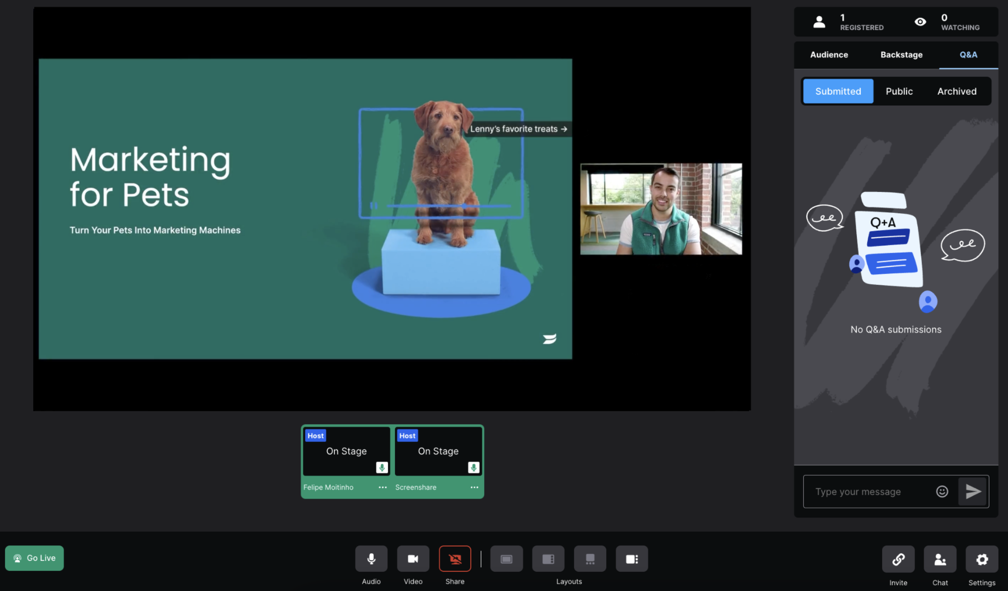The height and width of the screenshot is (591, 1008).
Task: Select the fourth layout icon
Action: (x=632, y=558)
